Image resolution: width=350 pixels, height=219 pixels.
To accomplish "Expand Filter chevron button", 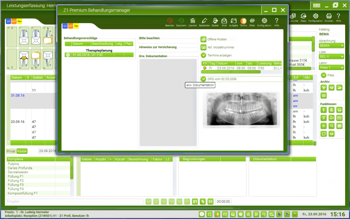I will tap(323, 75).
